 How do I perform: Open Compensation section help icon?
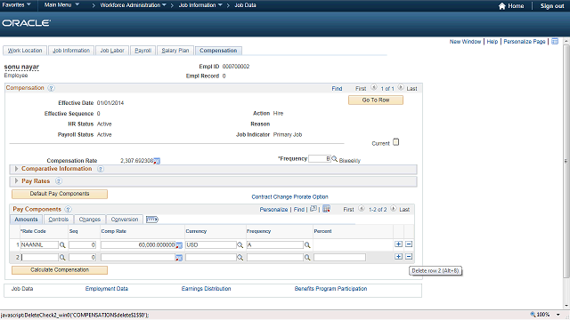click(52, 88)
